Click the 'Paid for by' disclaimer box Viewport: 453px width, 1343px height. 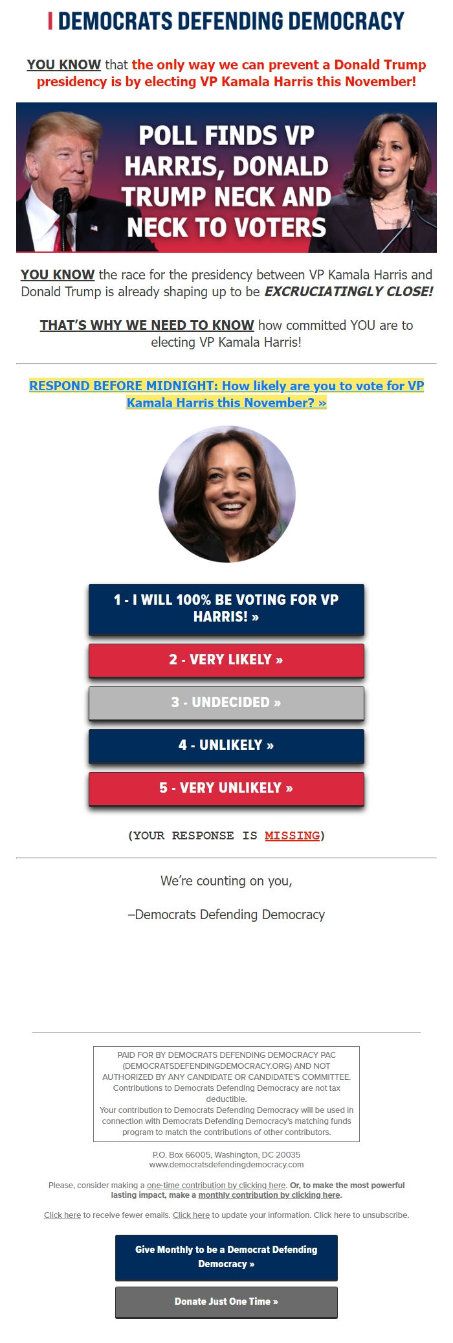[226, 1094]
